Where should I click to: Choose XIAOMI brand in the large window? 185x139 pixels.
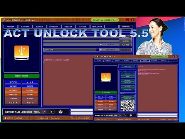30,94
